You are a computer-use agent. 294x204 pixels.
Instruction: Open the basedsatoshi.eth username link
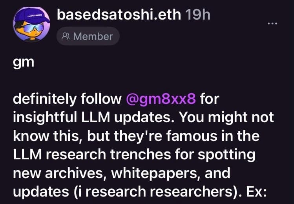119,15
